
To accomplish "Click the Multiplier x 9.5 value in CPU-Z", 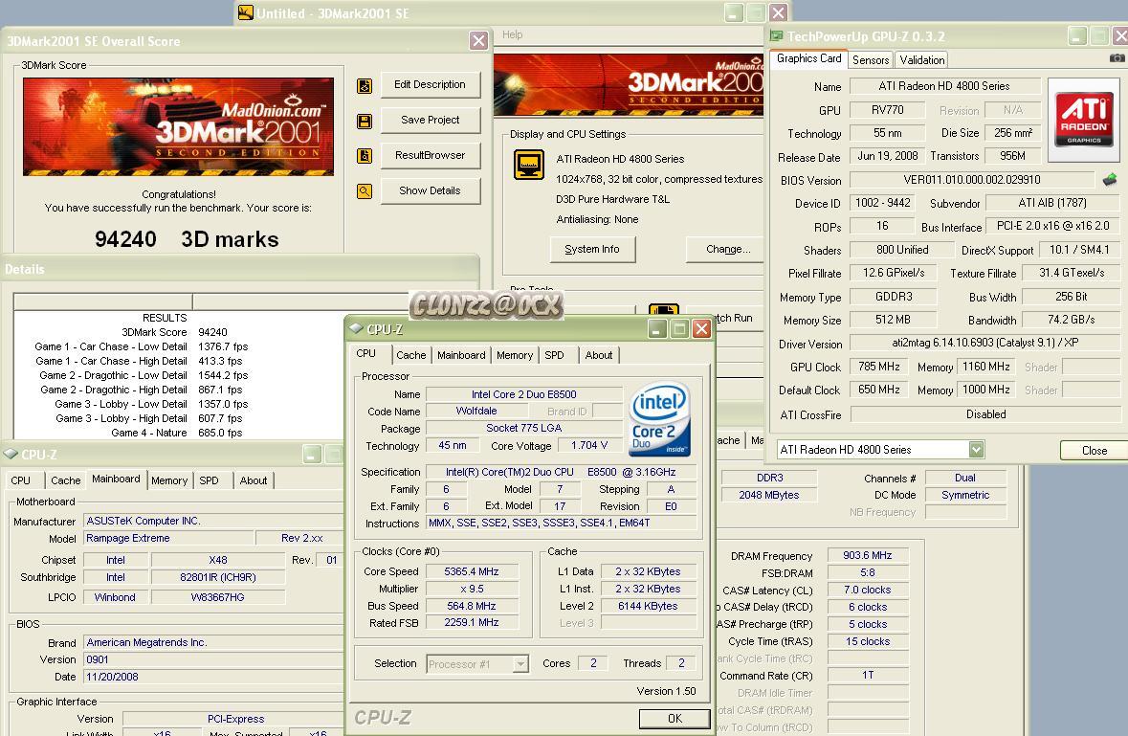I will click(x=472, y=589).
